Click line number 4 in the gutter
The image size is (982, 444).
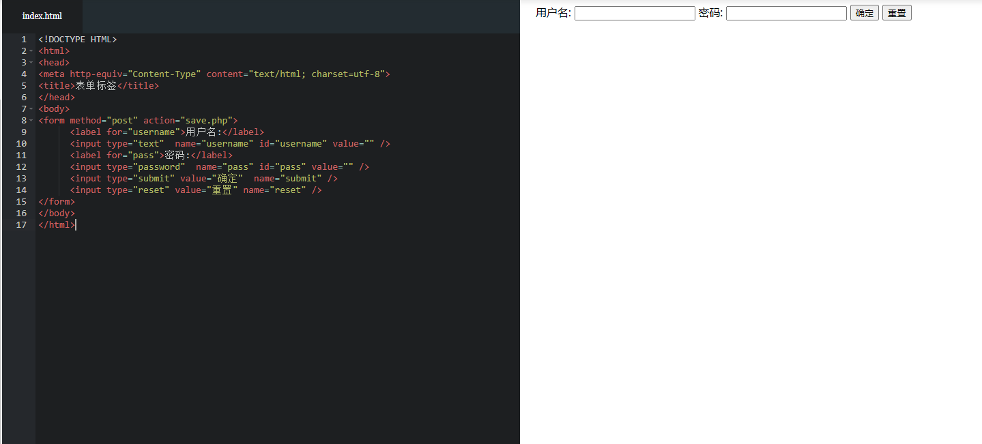(x=24, y=74)
